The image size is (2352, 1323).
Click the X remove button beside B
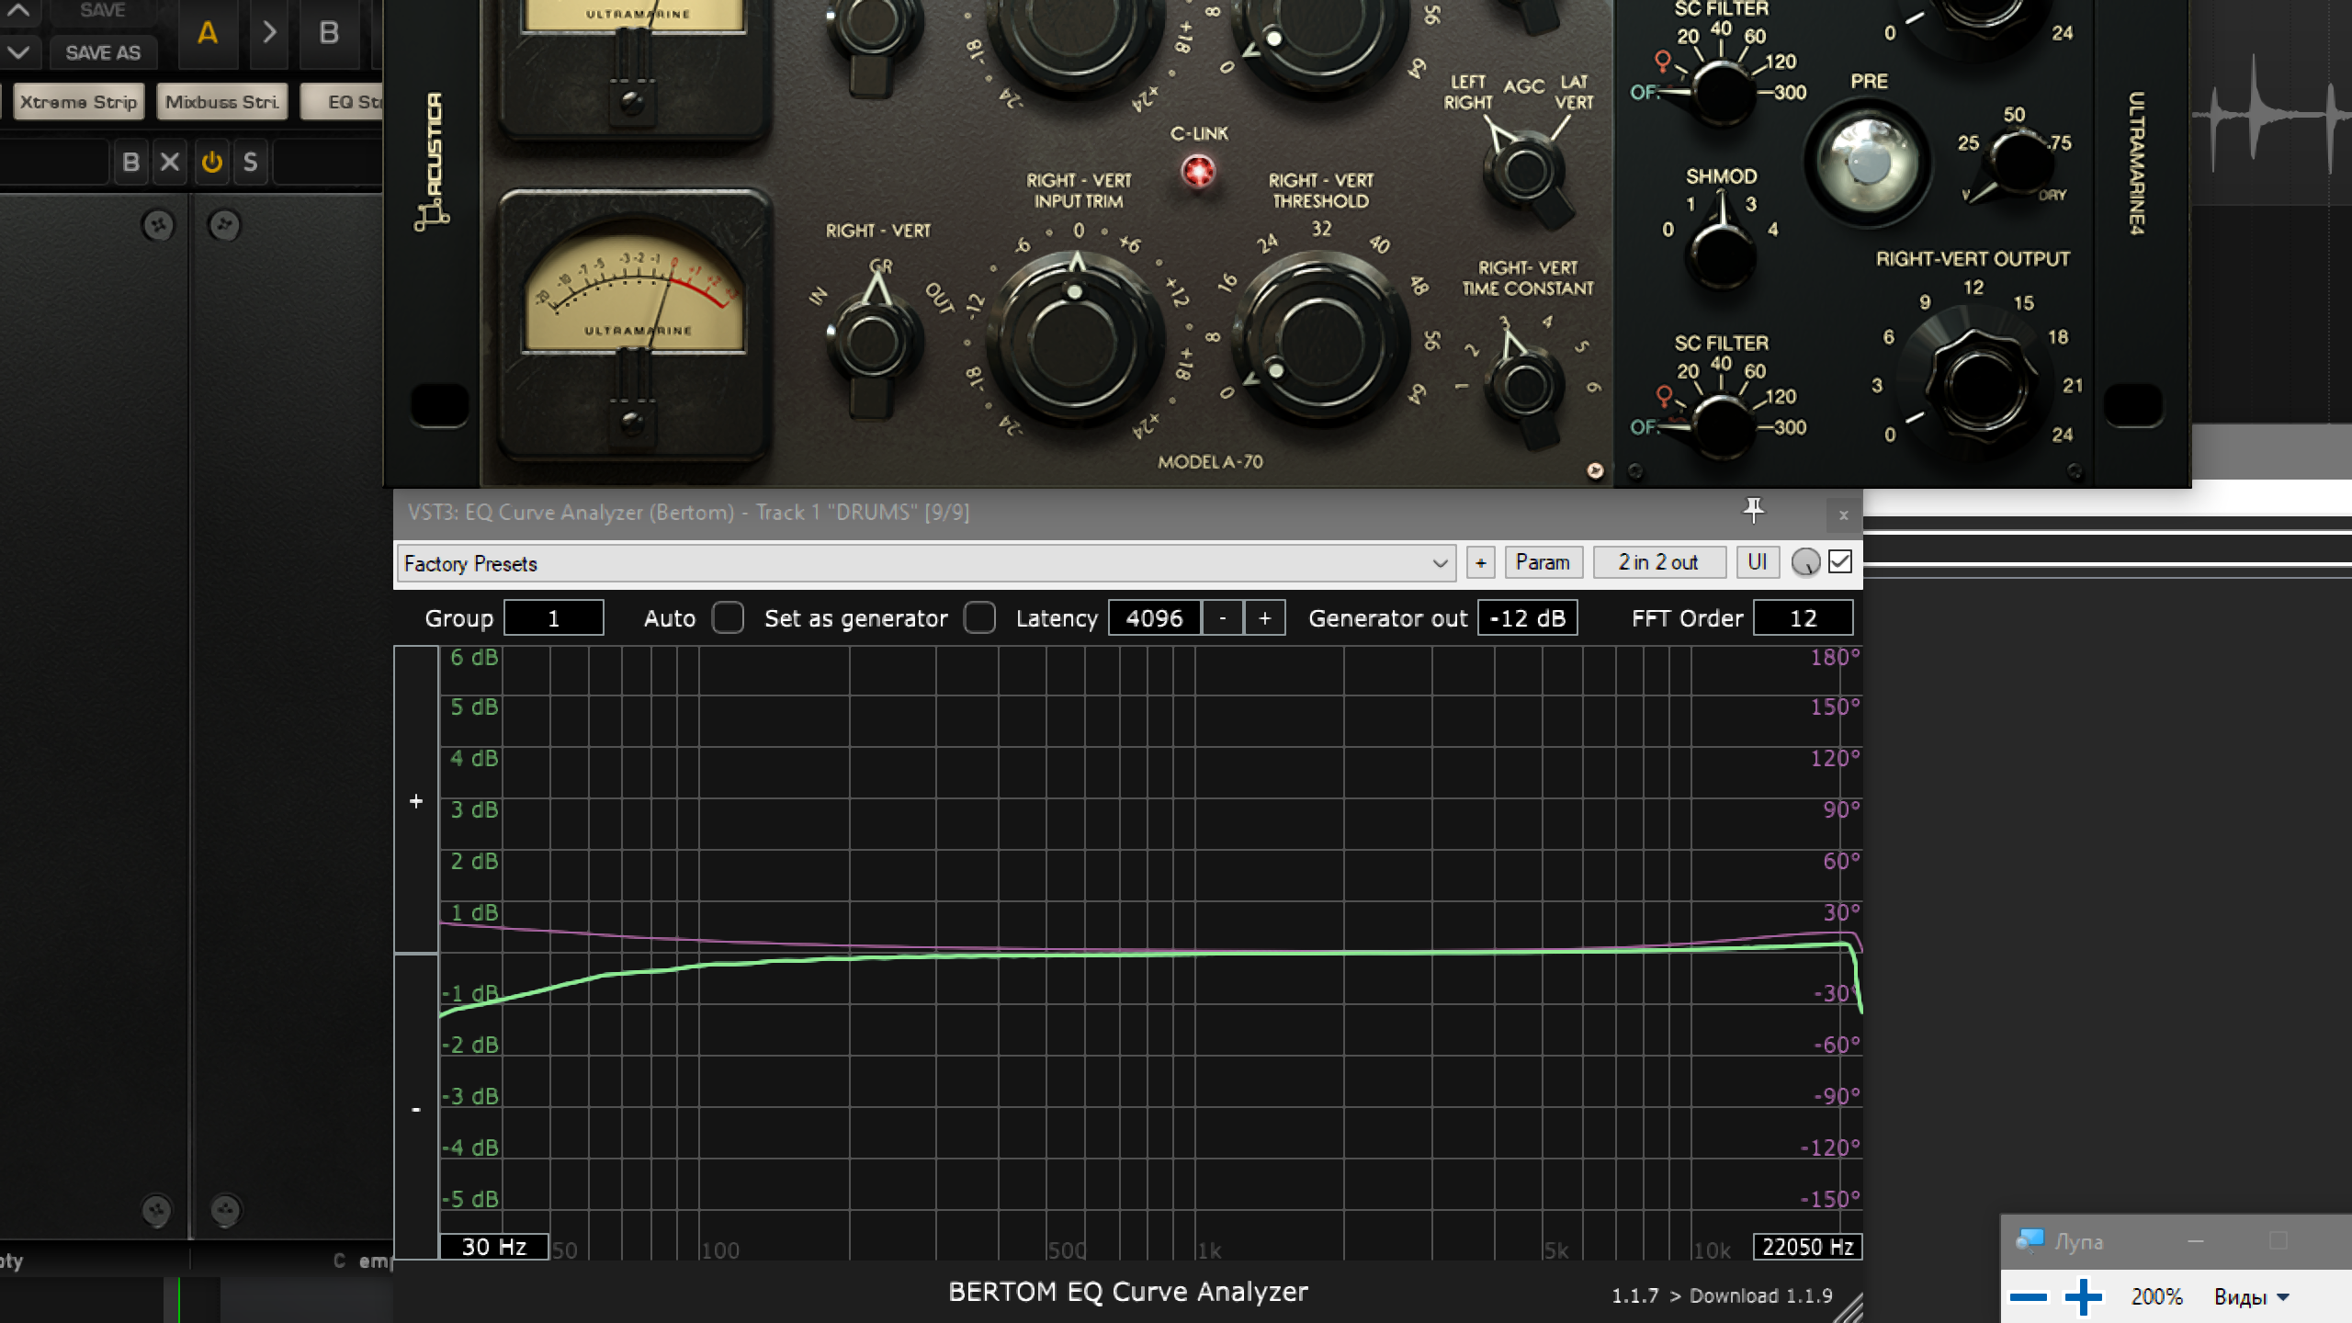[x=170, y=163]
